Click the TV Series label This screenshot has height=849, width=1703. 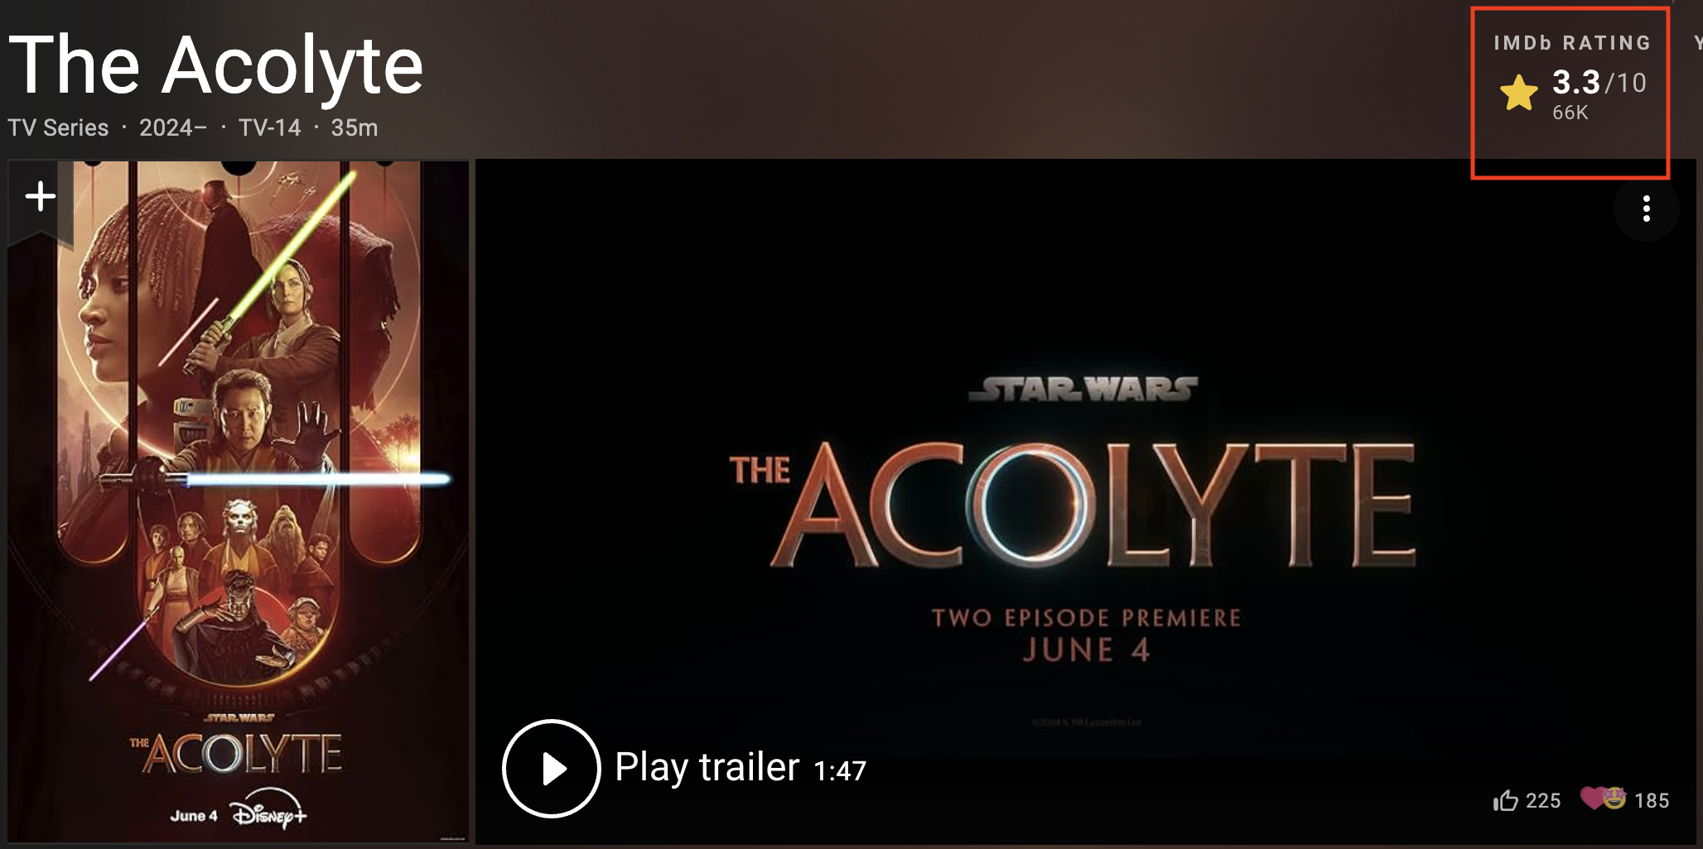[58, 127]
